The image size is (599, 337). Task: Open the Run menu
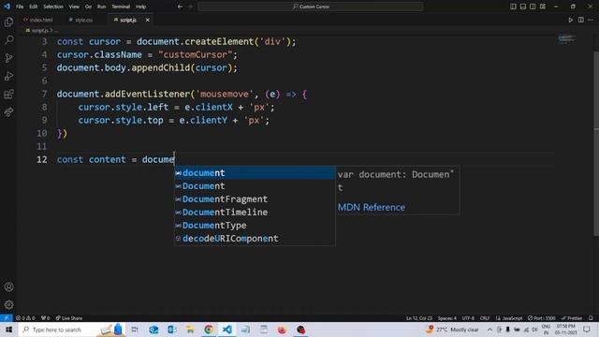pos(101,7)
